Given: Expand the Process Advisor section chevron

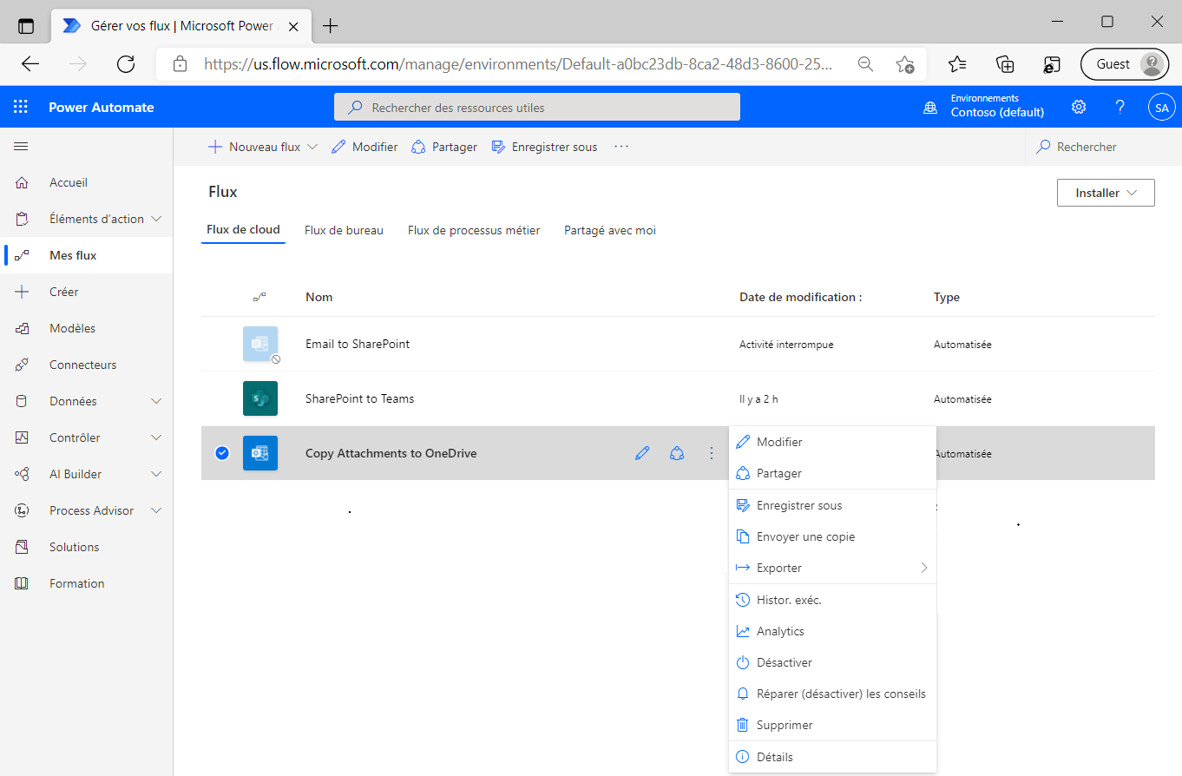Looking at the screenshot, I should pyautogui.click(x=157, y=510).
